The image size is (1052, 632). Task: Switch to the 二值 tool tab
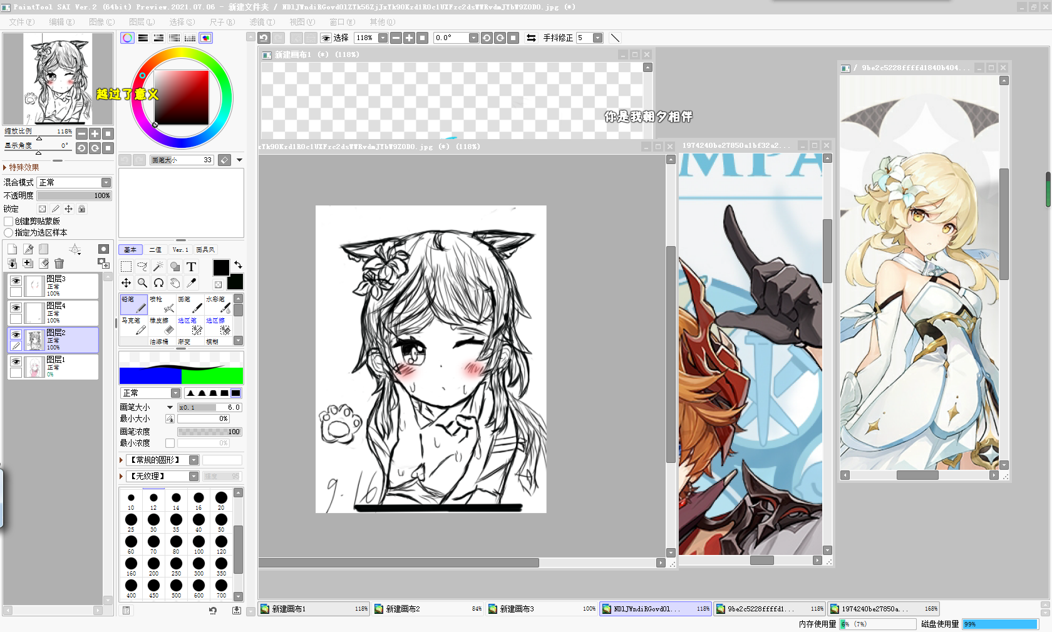pyautogui.click(x=155, y=250)
